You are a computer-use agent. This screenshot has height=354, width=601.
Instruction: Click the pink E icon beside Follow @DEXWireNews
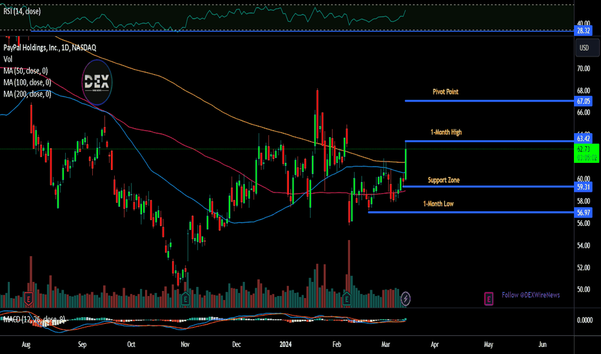point(489,299)
